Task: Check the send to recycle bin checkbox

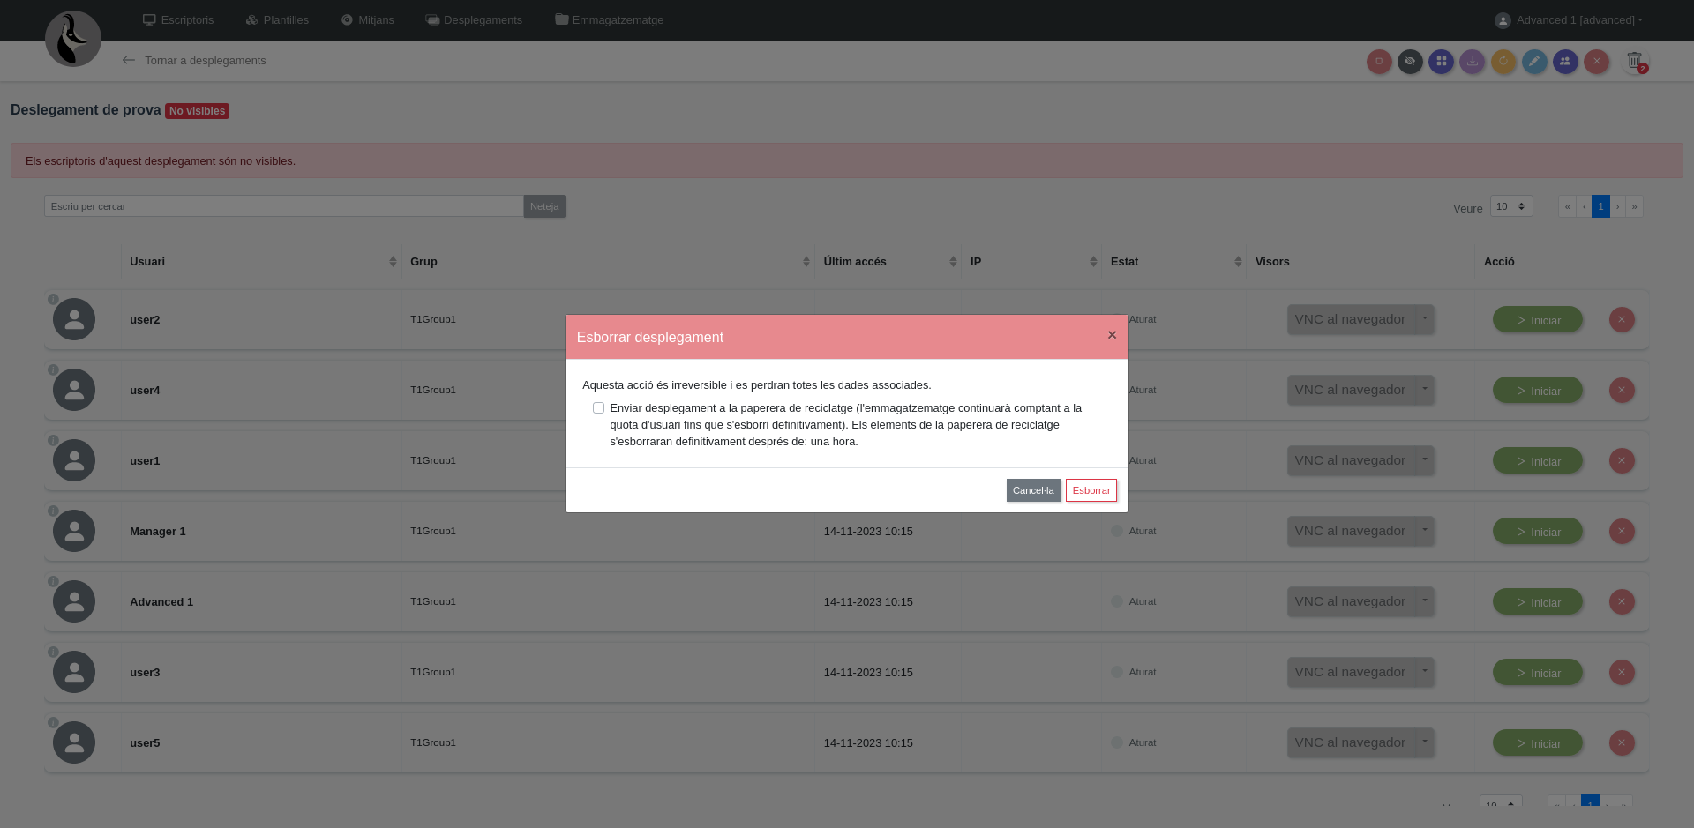Action: point(598,408)
